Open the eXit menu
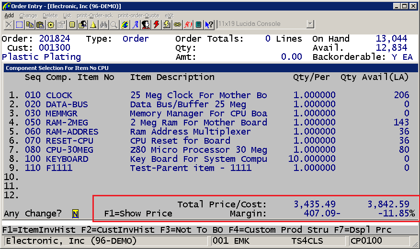Image resolution: width=420 pixels, height=249 pixels. click(x=169, y=15)
